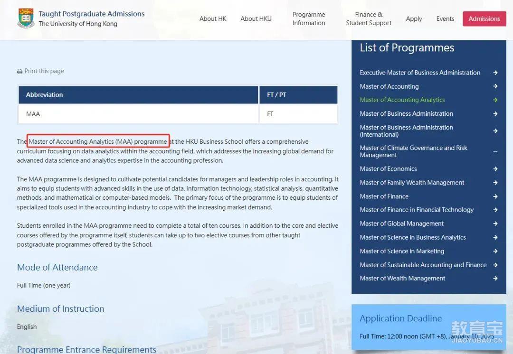Select Master of Accounting Analytics in list
The height and width of the screenshot is (354, 513).
click(402, 100)
